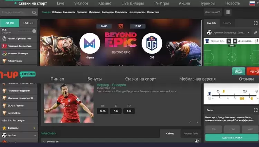Open Турниры in top menu
Image resolution: width=259 pixels, height=147 pixels.
coord(208,3)
